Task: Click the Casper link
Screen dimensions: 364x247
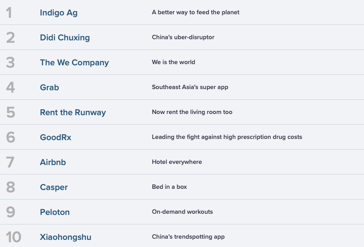Action: pyautogui.click(x=54, y=187)
